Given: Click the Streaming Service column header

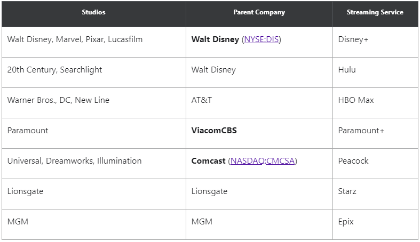Looking at the screenshot, I should [375, 12].
